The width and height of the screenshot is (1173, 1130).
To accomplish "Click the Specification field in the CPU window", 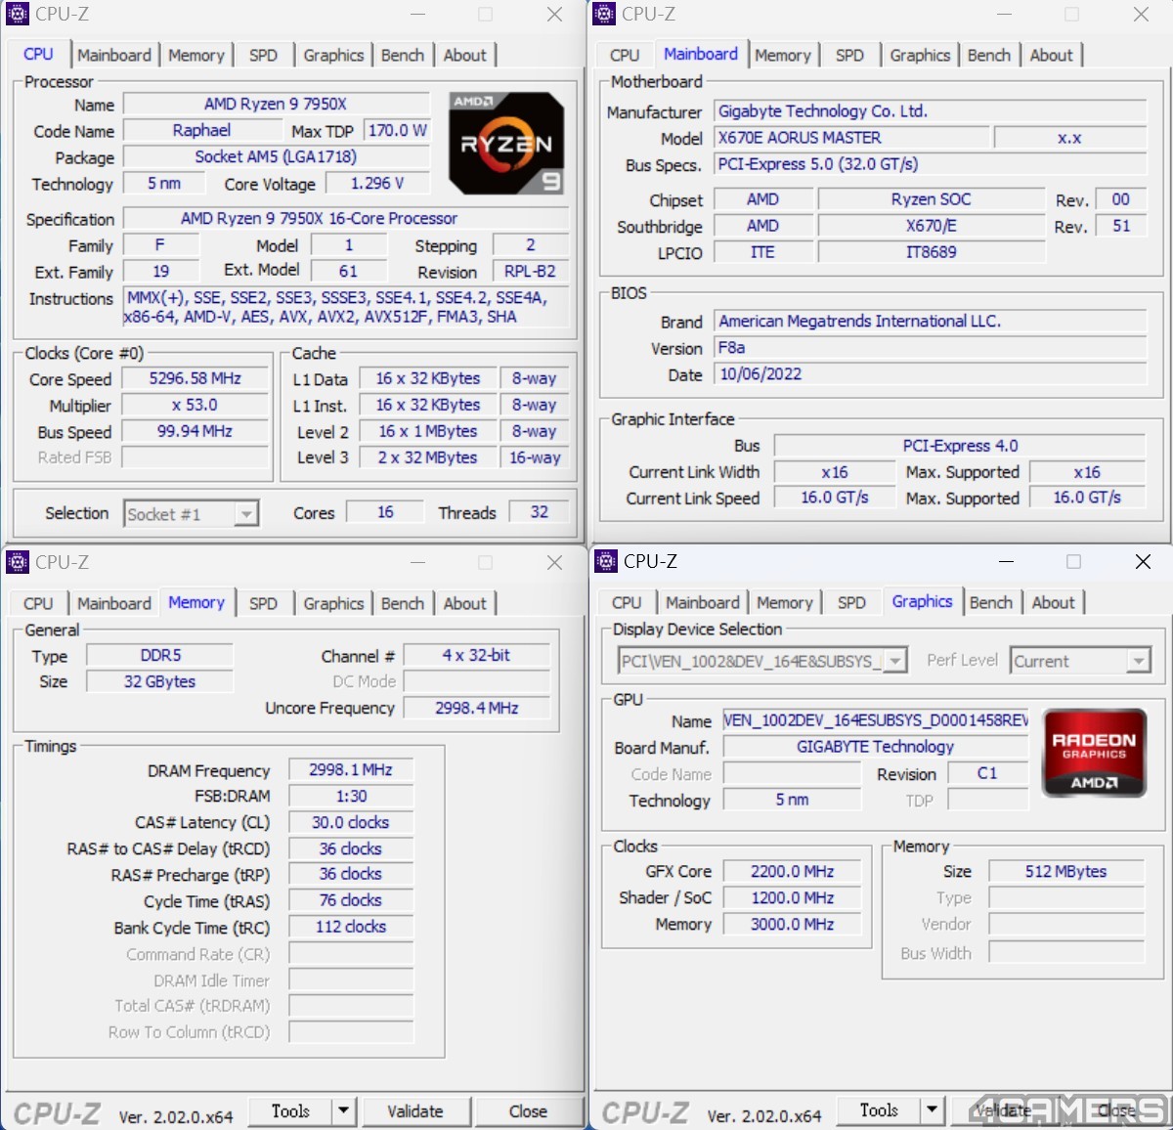I will (x=346, y=218).
